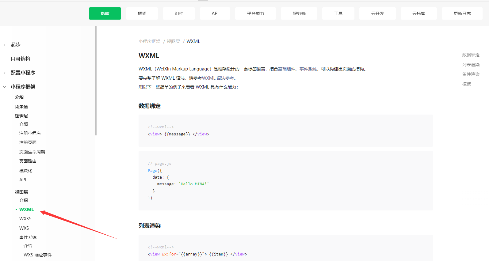This screenshot has height=261, width=489.
Task: Open the 云开发 tab
Action: click(x=377, y=13)
